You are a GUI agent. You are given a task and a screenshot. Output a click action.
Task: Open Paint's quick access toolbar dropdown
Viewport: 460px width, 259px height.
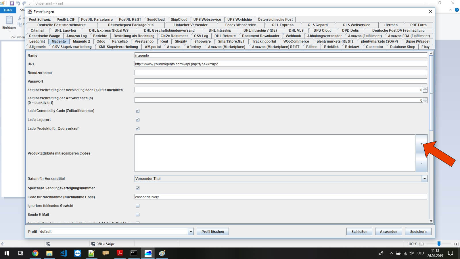coord(30,4)
